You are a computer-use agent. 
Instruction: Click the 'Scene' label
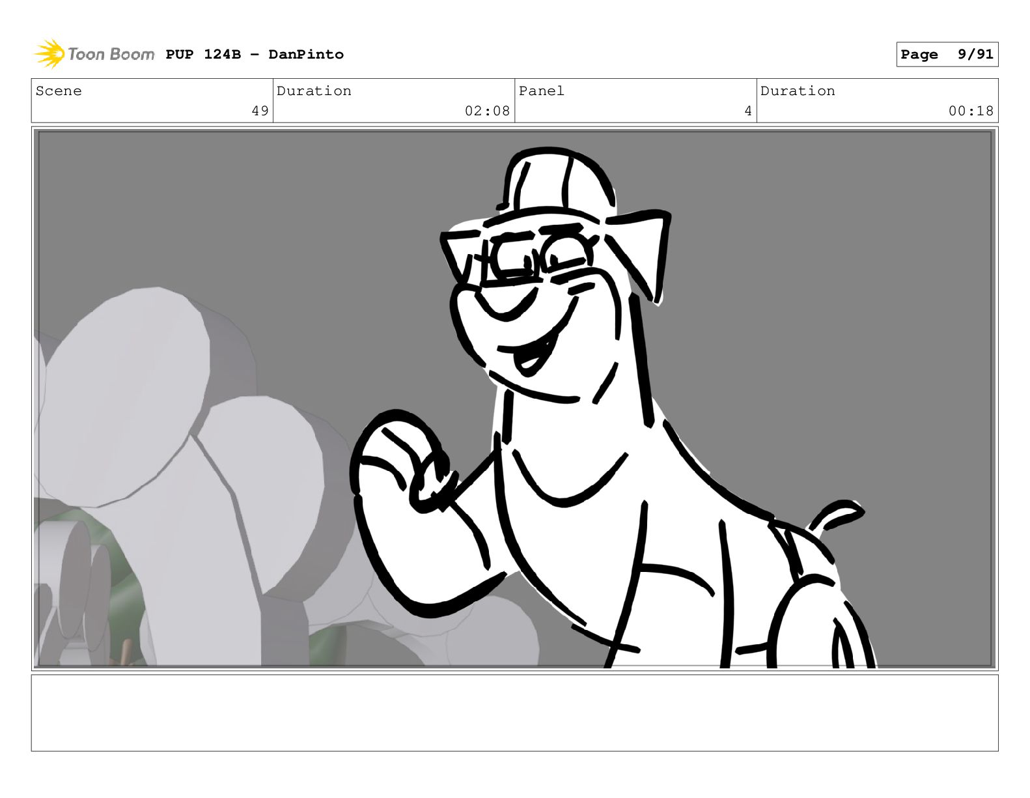point(59,91)
